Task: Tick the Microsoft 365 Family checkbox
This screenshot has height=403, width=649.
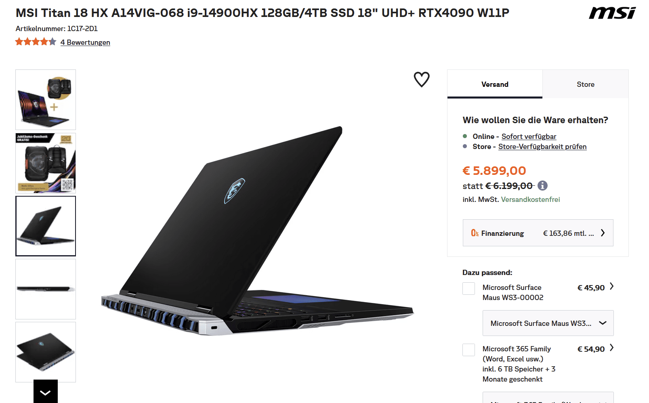Action: (x=468, y=350)
